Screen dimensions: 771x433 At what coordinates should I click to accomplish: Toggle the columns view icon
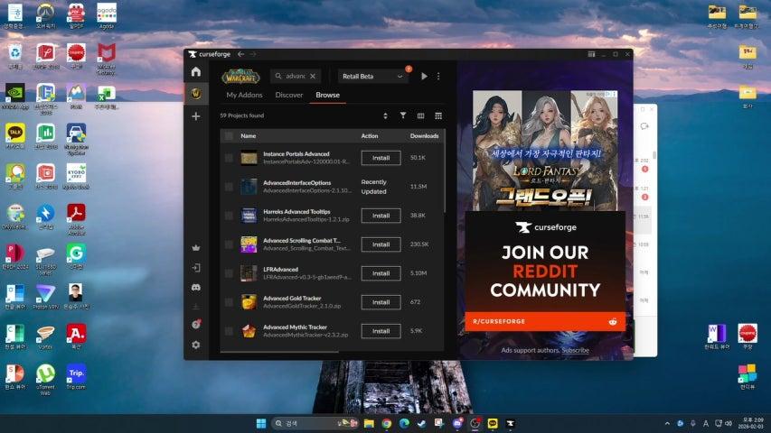pyautogui.click(x=420, y=115)
